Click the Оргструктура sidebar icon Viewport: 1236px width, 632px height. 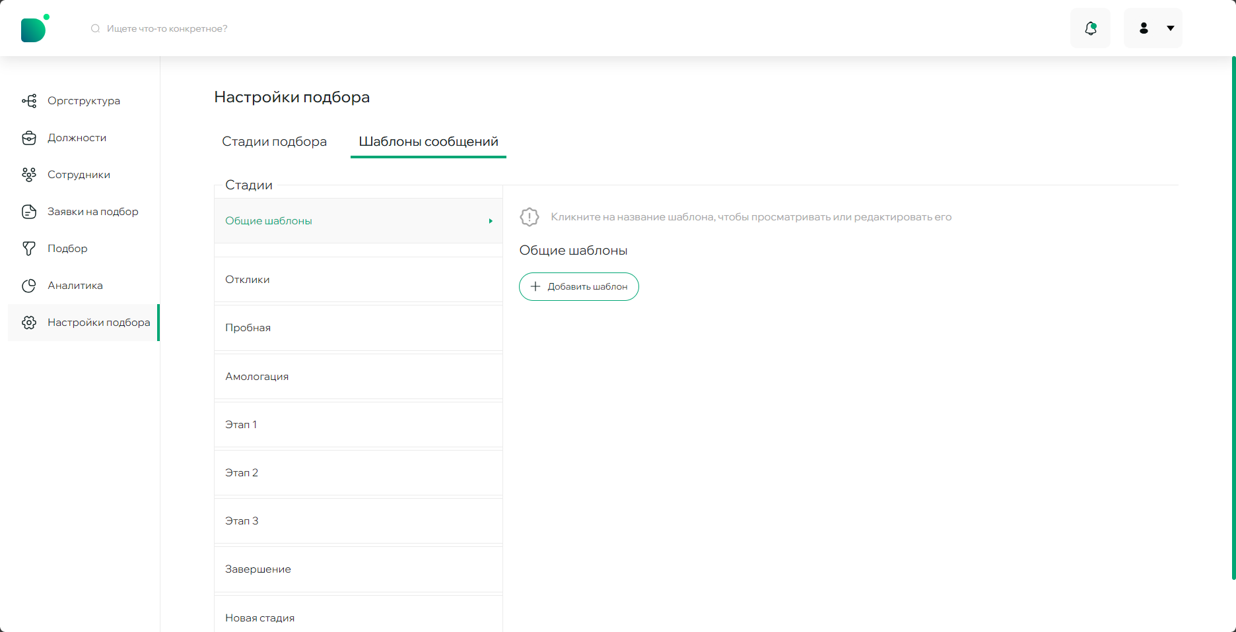pos(29,101)
